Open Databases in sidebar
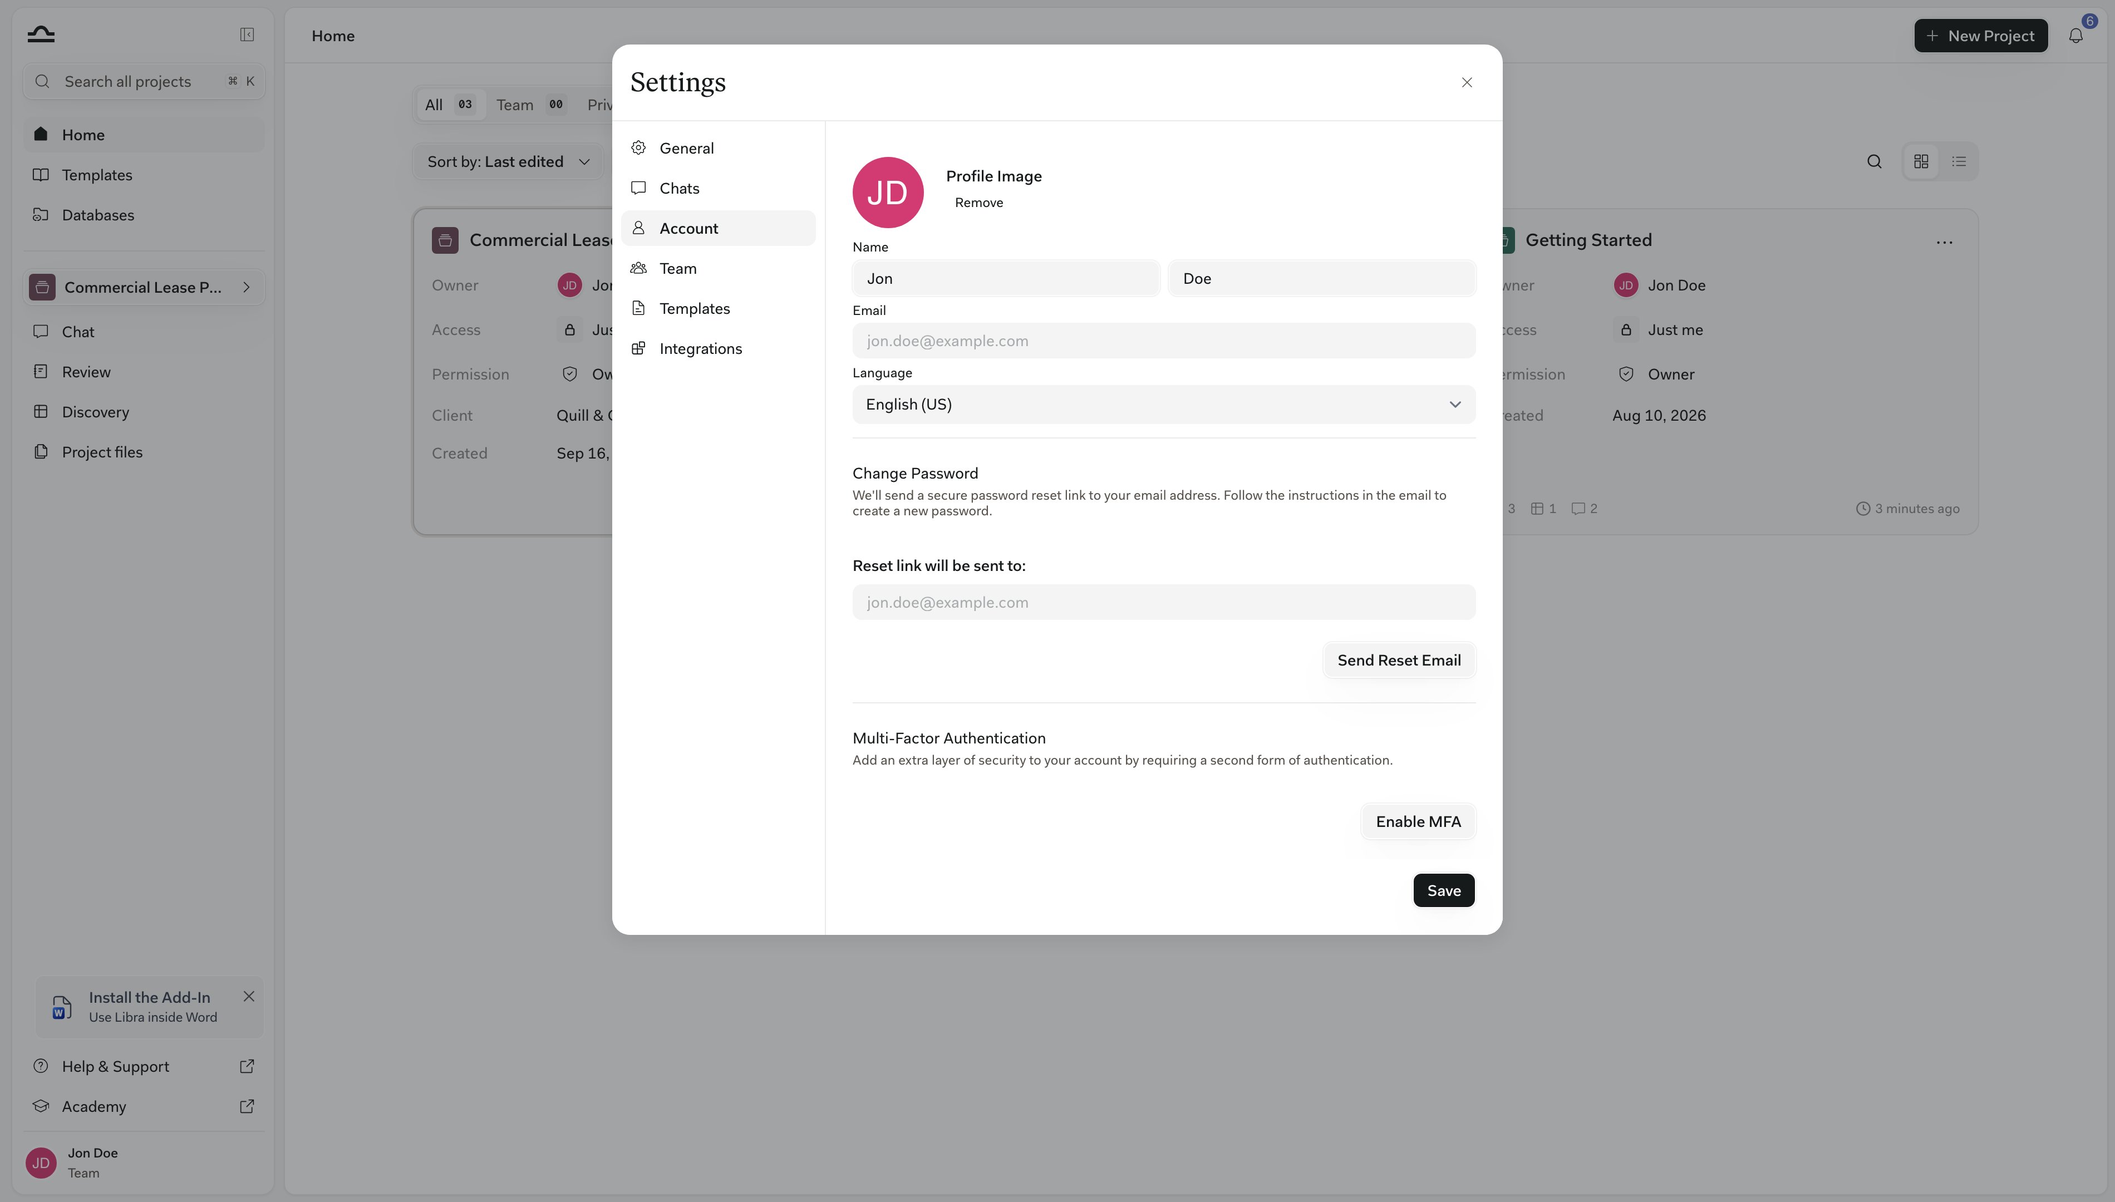 click(144, 215)
